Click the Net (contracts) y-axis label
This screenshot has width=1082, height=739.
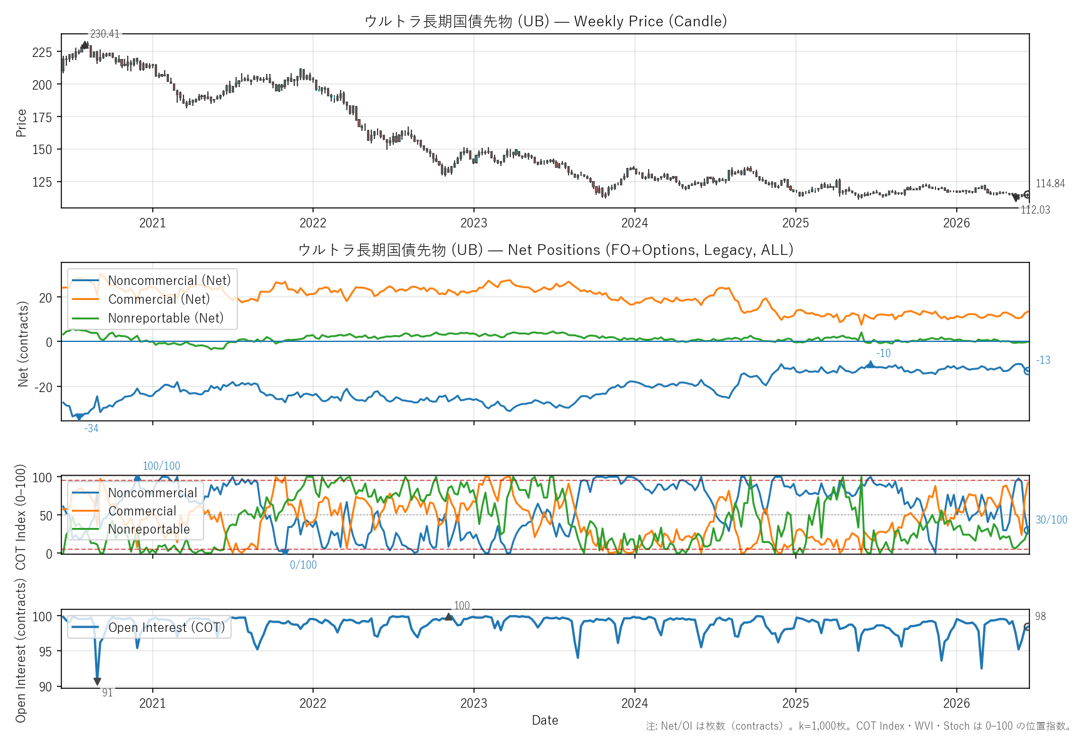point(23,344)
